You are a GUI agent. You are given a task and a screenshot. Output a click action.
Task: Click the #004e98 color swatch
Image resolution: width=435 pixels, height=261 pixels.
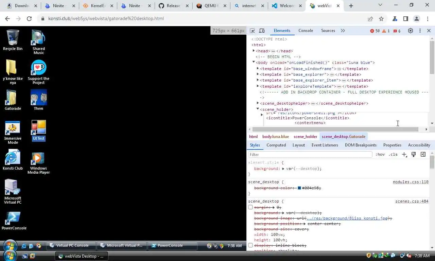tap(299, 188)
